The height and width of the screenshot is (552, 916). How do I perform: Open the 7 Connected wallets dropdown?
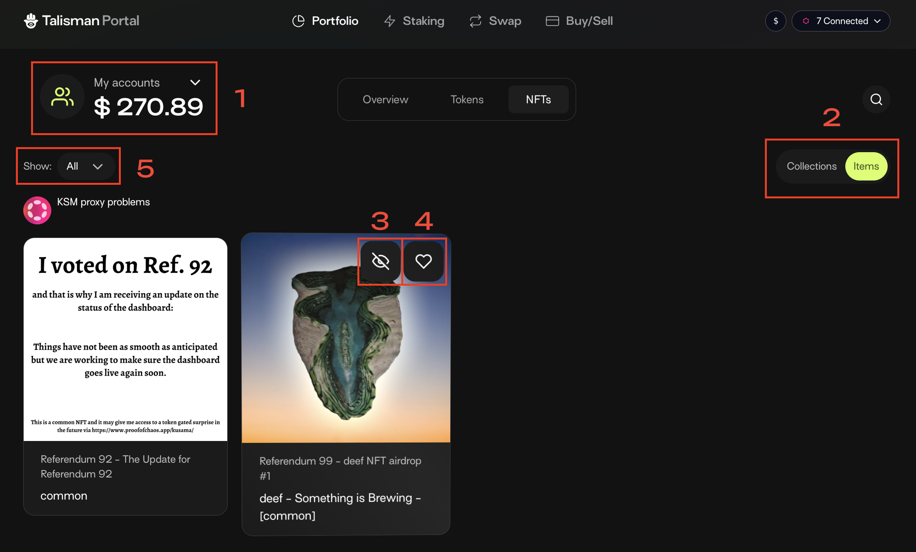point(841,21)
